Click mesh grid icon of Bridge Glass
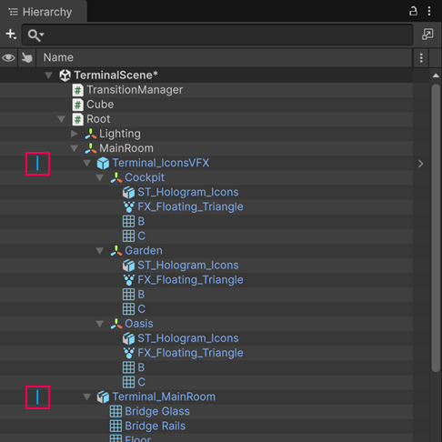Screen dimensions: 442x442 (x=116, y=411)
